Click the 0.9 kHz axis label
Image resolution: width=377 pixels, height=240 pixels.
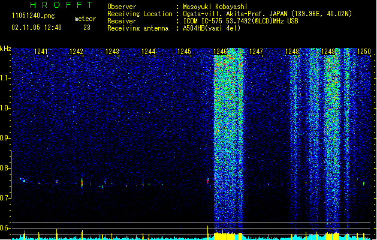click(x=5, y=138)
